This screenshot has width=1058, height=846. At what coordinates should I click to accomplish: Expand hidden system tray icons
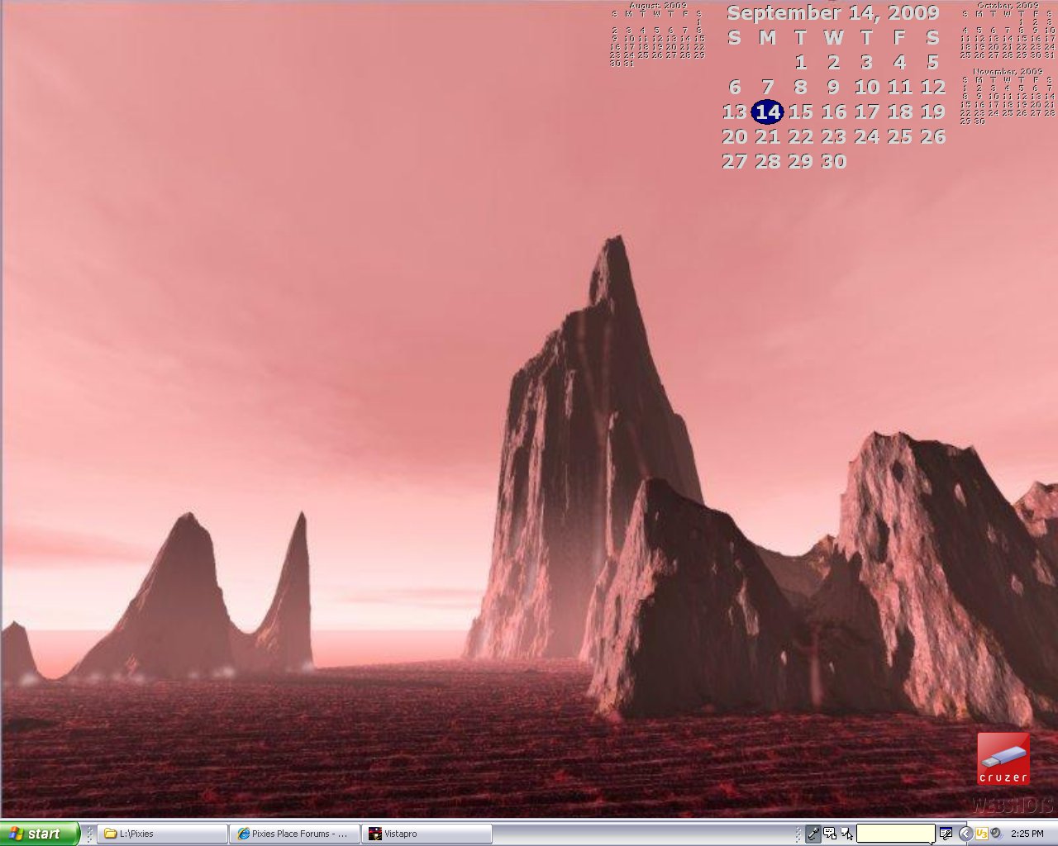click(x=965, y=834)
